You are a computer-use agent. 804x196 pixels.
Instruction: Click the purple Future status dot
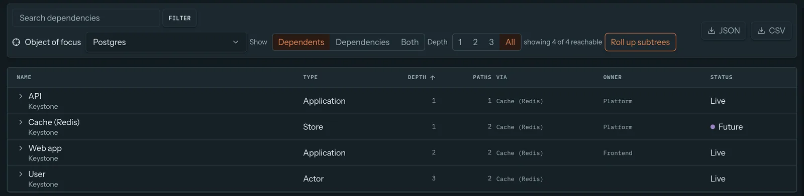pos(713,127)
